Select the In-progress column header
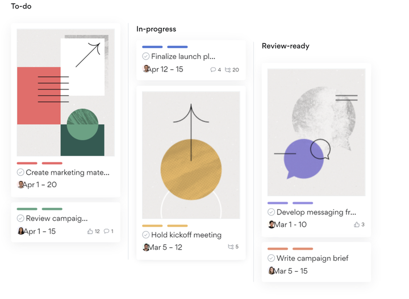Viewport: 409px width, 299px height. point(156,29)
